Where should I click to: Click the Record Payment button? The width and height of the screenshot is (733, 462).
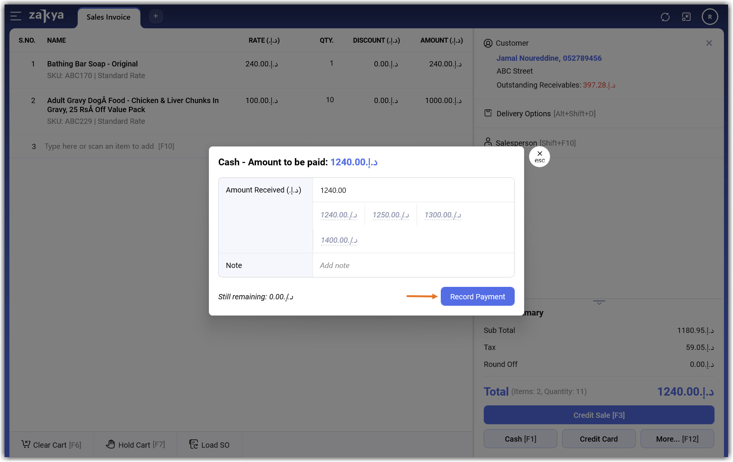[477, 297]
